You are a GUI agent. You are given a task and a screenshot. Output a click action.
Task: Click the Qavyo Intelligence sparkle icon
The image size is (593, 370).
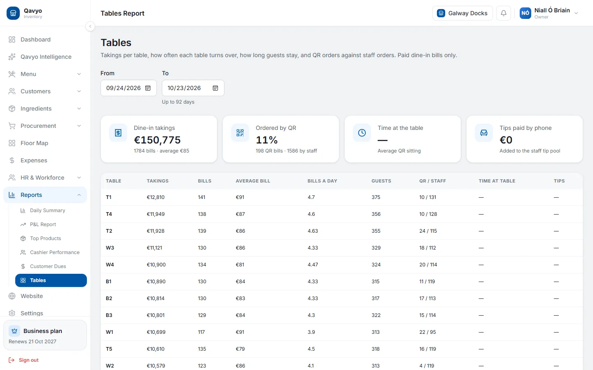pyautogui.click(x=12, y=57)
